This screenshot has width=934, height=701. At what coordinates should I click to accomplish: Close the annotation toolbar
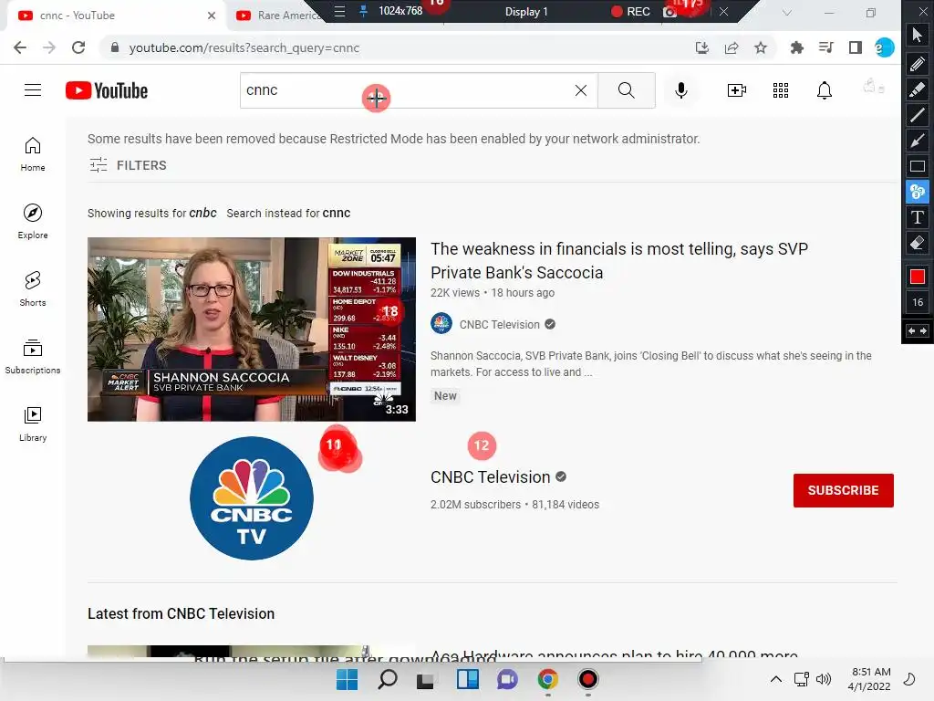point(923,10)
